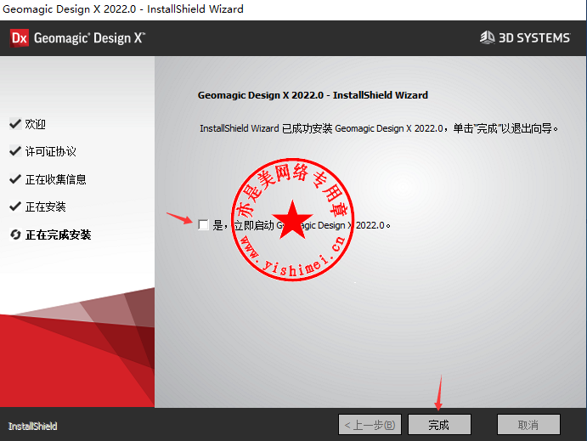Select the 欢迎 step label
The image size is (587, 441).
(x=36, y=124)
